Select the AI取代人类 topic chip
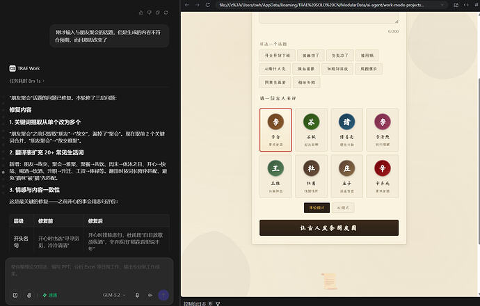The height and width of the screenshot is (306, 480). click(x=275, y=69)
